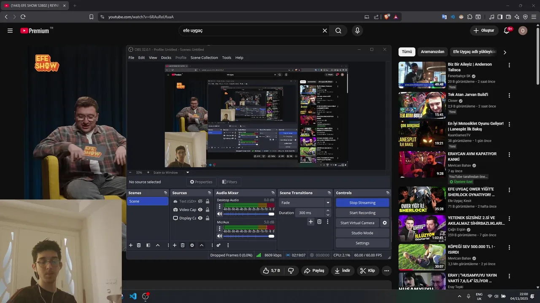The height and width of the screenshot is (303, 540).
Task: Pop out Scenes dock icon
Action: click(165, 193)
